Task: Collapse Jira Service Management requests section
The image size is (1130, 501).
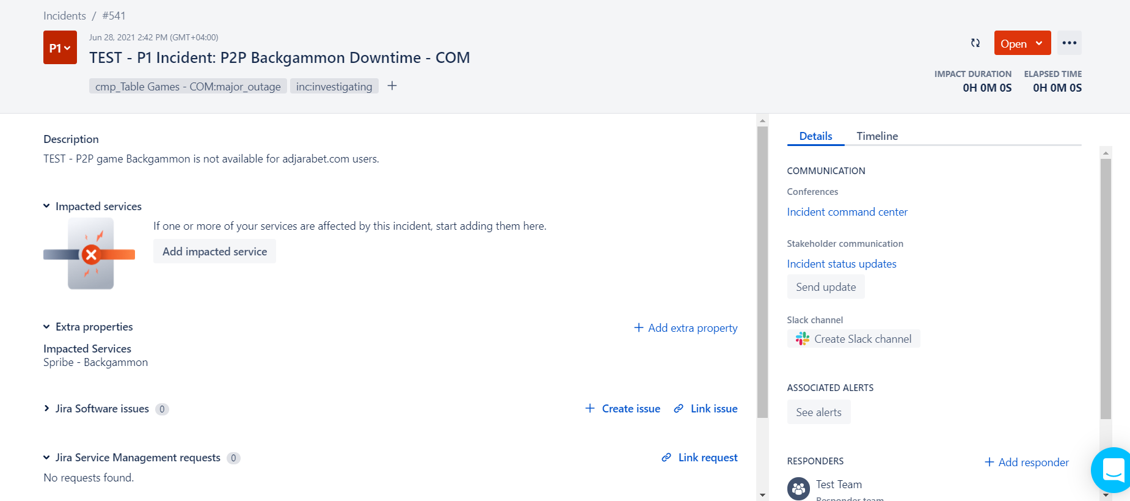Action: pos(46,458)
